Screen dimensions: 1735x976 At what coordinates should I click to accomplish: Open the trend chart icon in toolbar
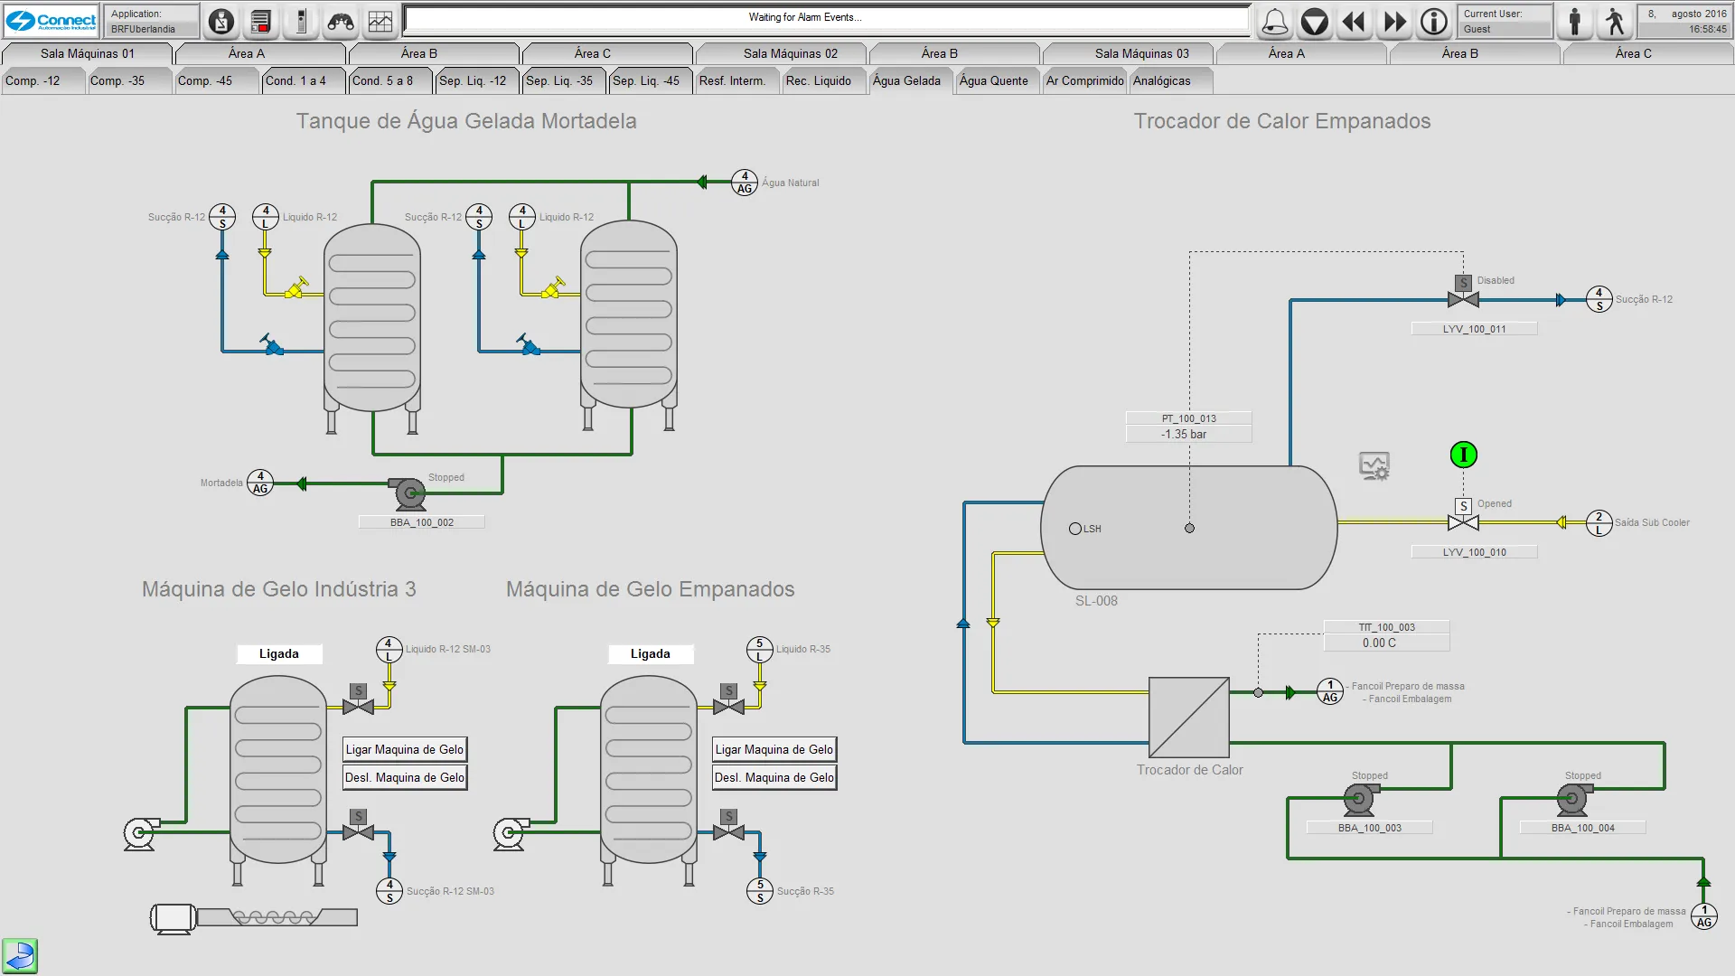point(380,22)
